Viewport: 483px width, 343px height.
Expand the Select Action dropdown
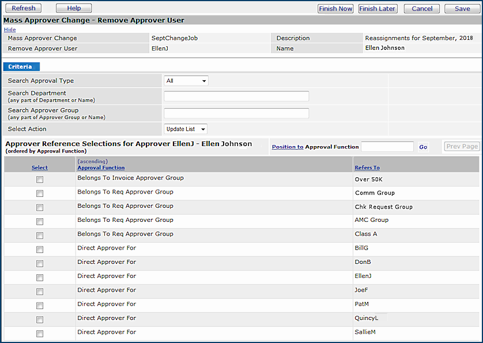(x=185, y=129)
